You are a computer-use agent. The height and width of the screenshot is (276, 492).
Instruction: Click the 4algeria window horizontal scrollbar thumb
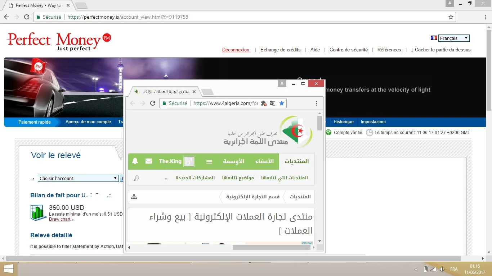tap(272, 247)
